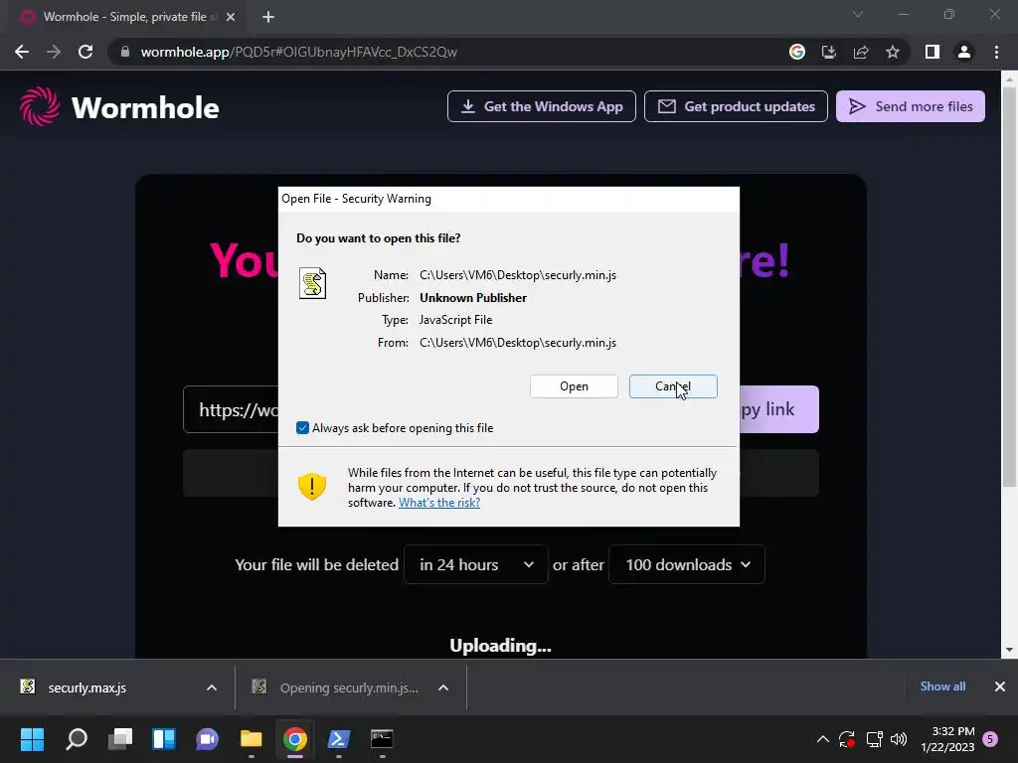Click the padlock site info icon

pyautogui.click(x=125, y=52)
